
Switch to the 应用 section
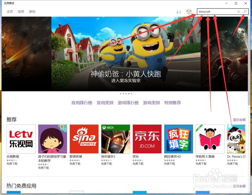click(21, 11)
